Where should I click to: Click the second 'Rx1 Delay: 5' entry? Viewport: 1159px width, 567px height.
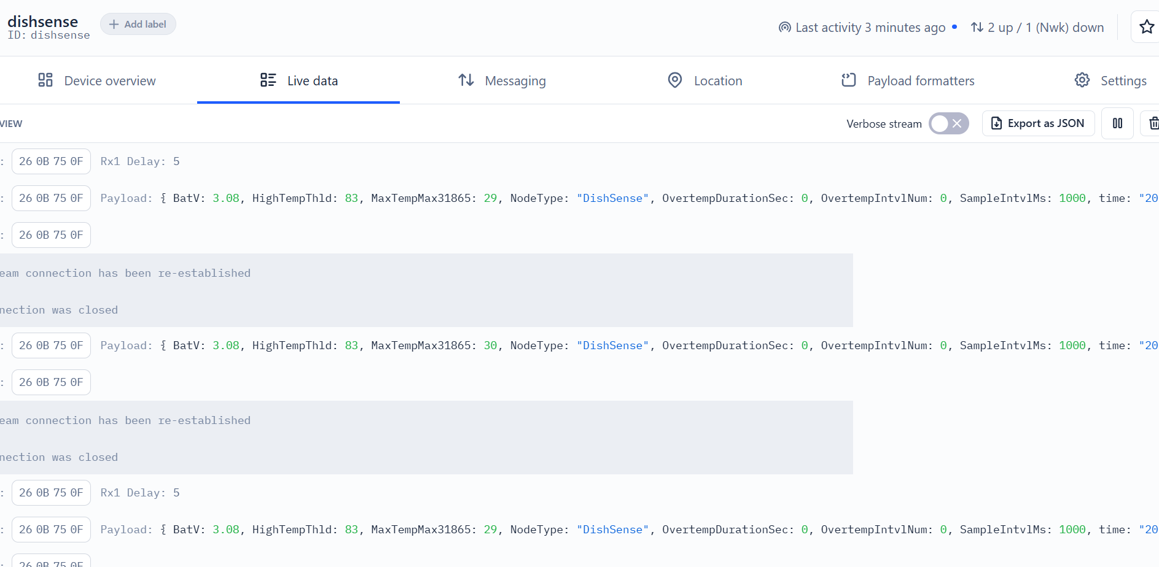click(140, 493)
